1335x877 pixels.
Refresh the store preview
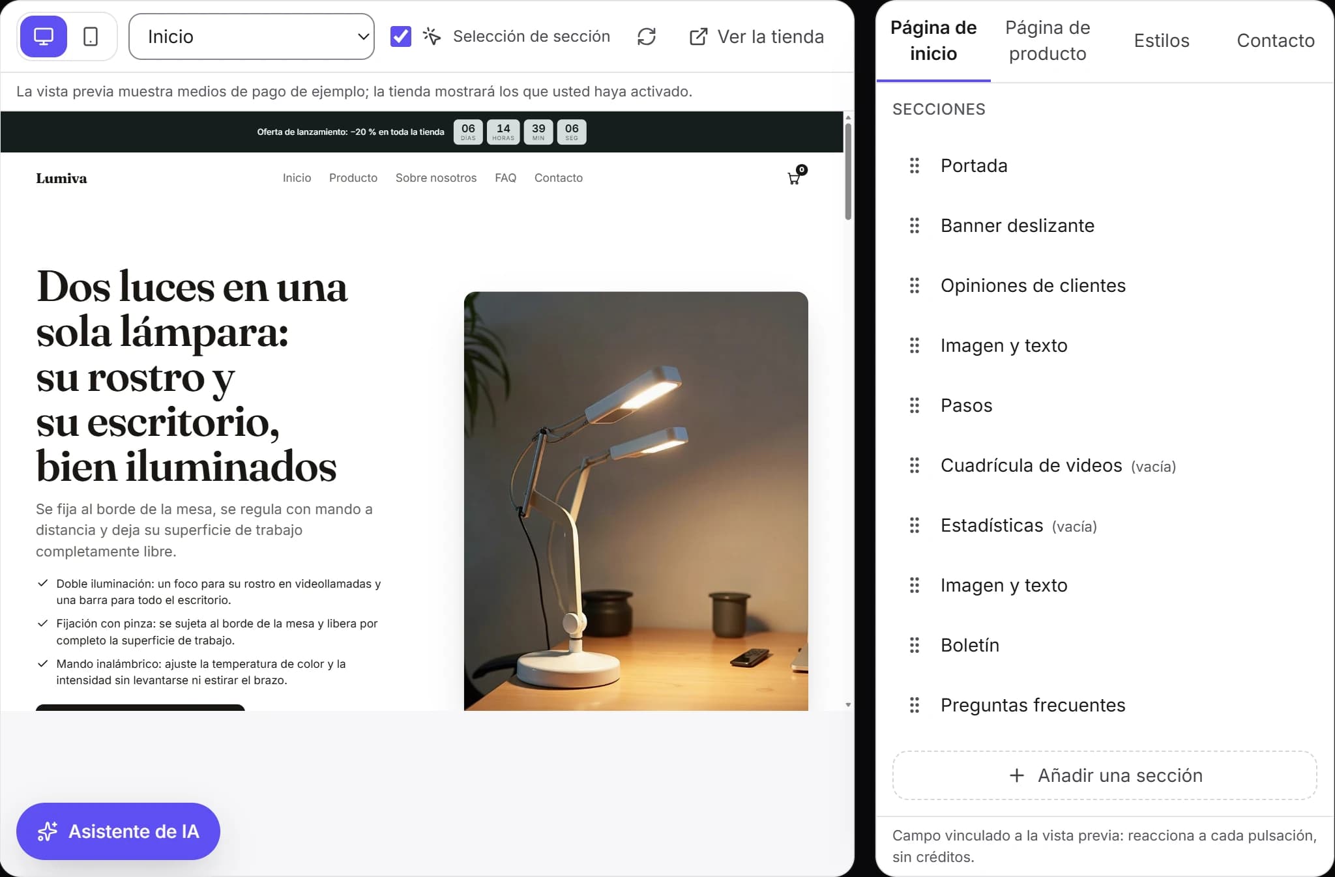(647, 36)
